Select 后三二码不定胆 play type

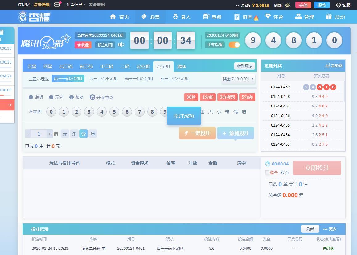tap(103, 78)
